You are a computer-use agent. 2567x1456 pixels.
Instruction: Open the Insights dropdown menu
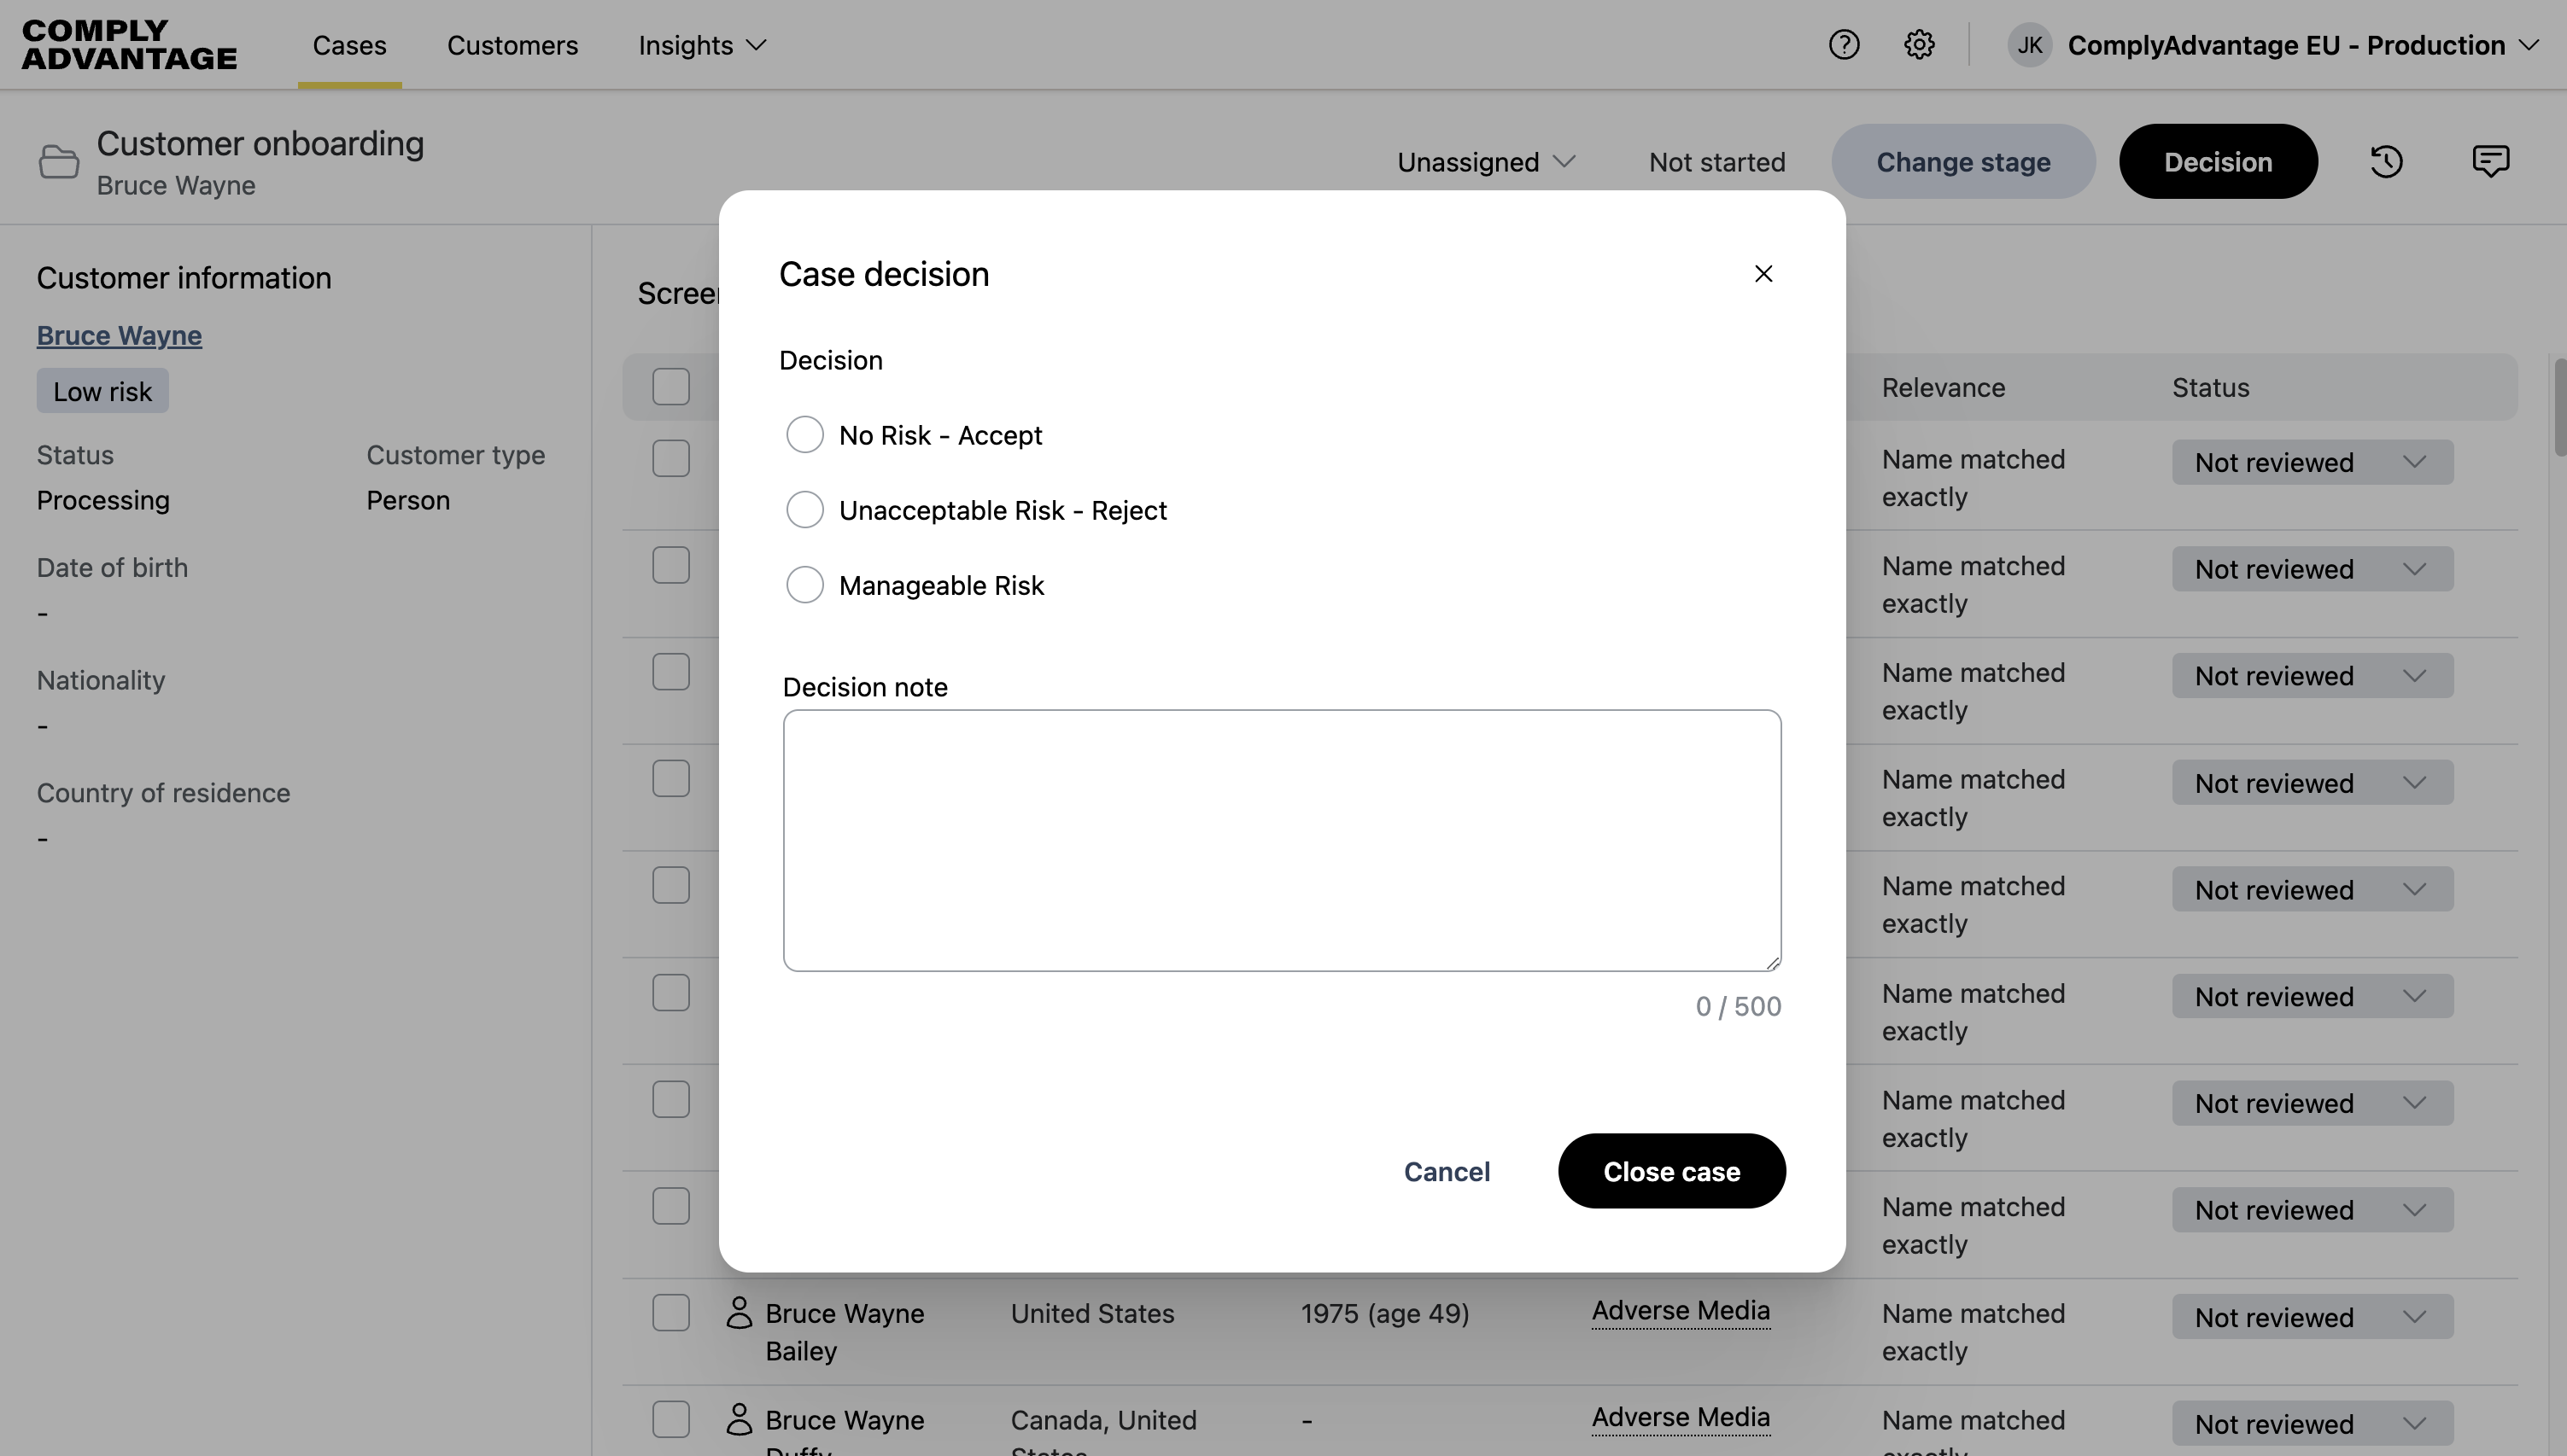point(702,45)
